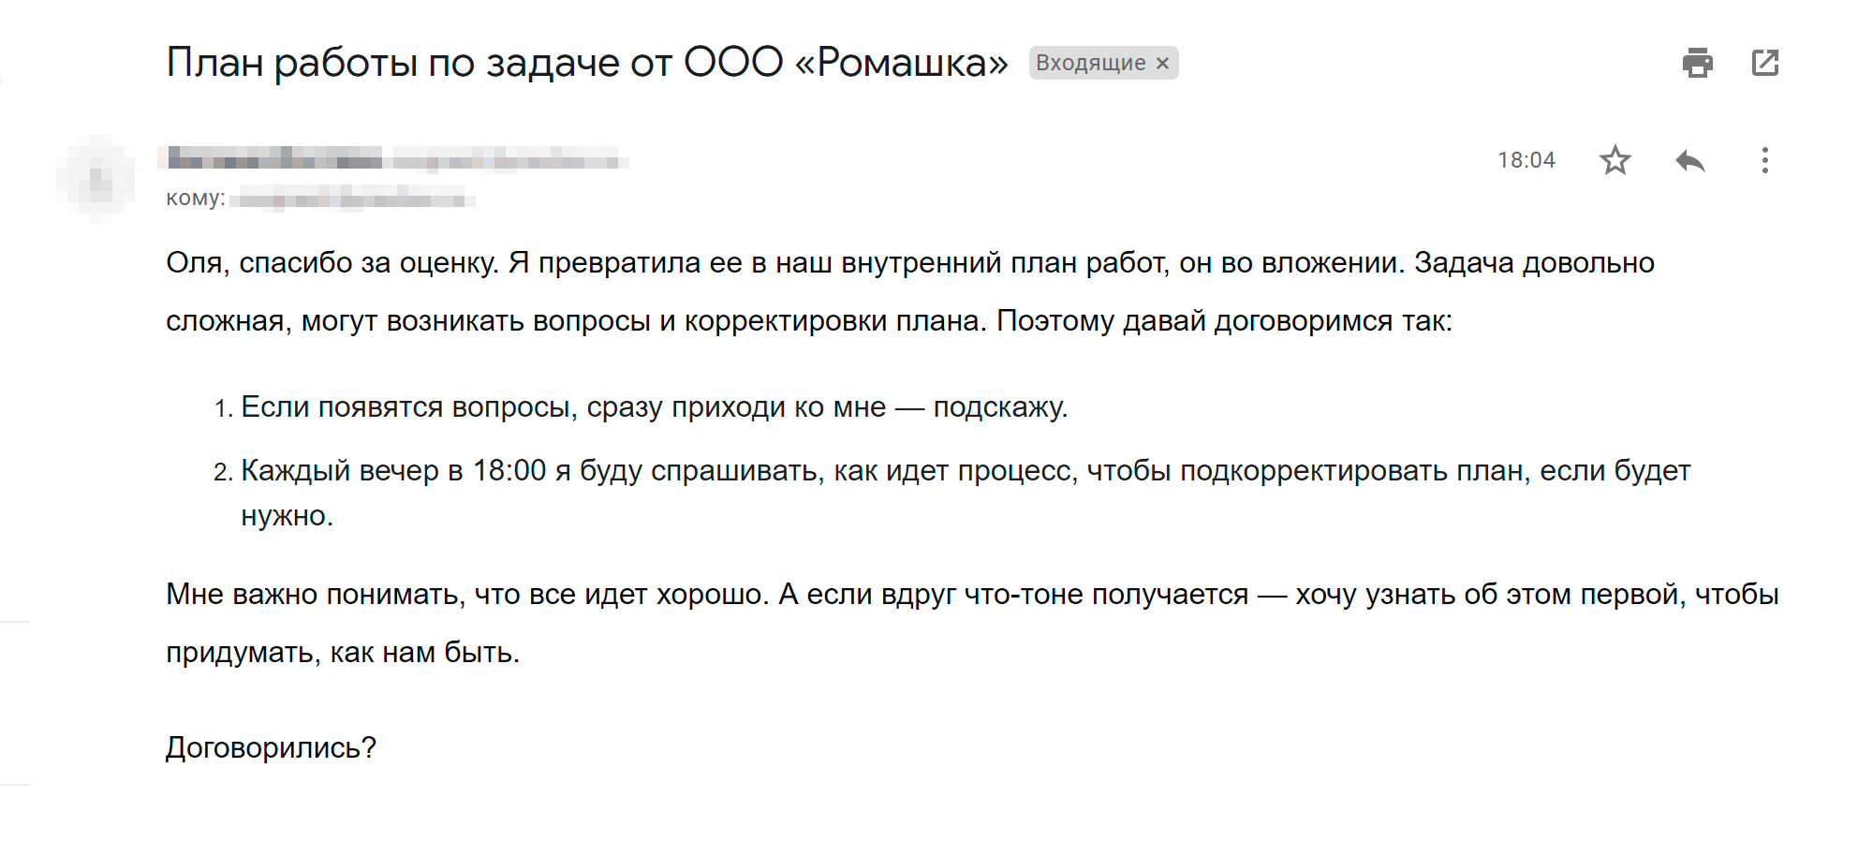Viewport: 1873px width, 841px height.
Task: Click the paragraph starting with Оля, спасибо
Action: click(909, 291)
